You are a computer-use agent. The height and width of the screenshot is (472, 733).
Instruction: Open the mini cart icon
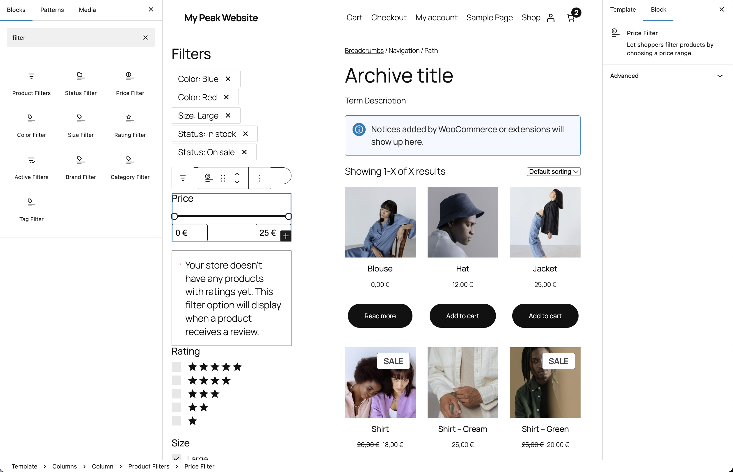pos(573,16)
